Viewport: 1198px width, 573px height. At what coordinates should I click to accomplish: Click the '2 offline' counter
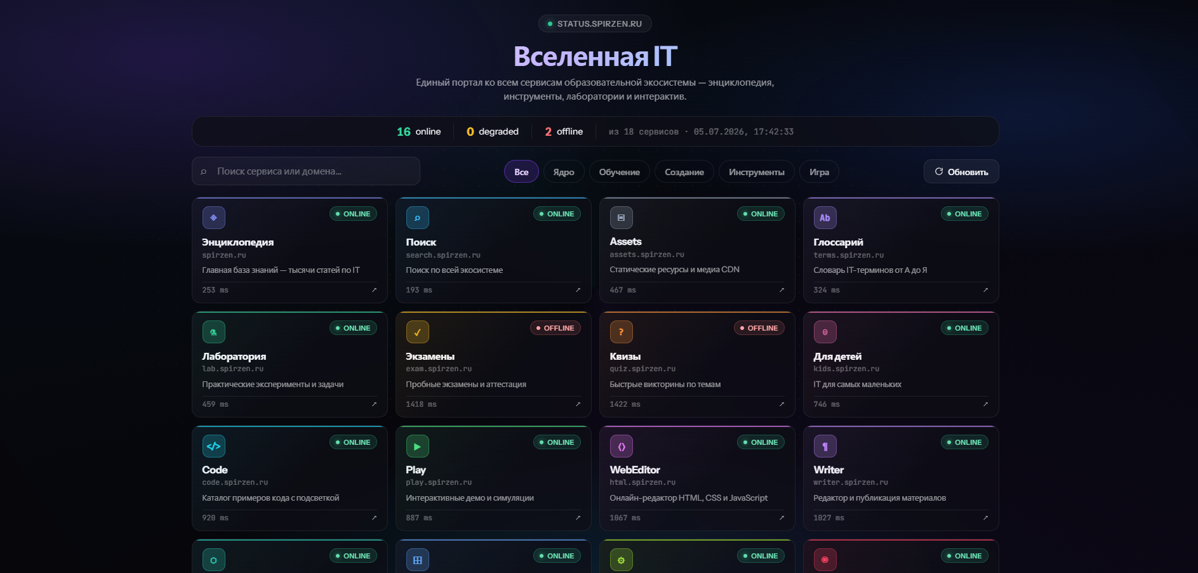[564, 131]
